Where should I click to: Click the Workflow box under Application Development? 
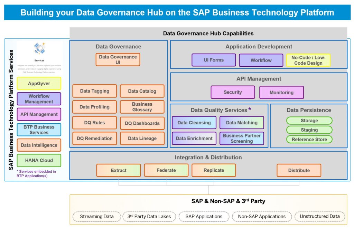point(261,60)
